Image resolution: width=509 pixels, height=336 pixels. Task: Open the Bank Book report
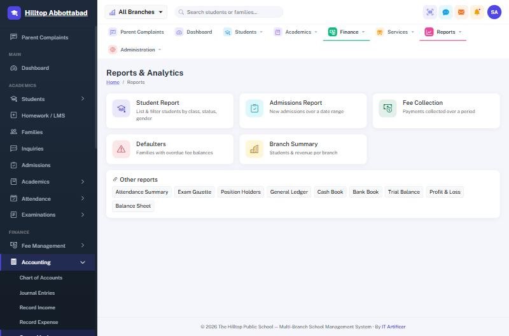pyautogui.click(x=365, y=192)
